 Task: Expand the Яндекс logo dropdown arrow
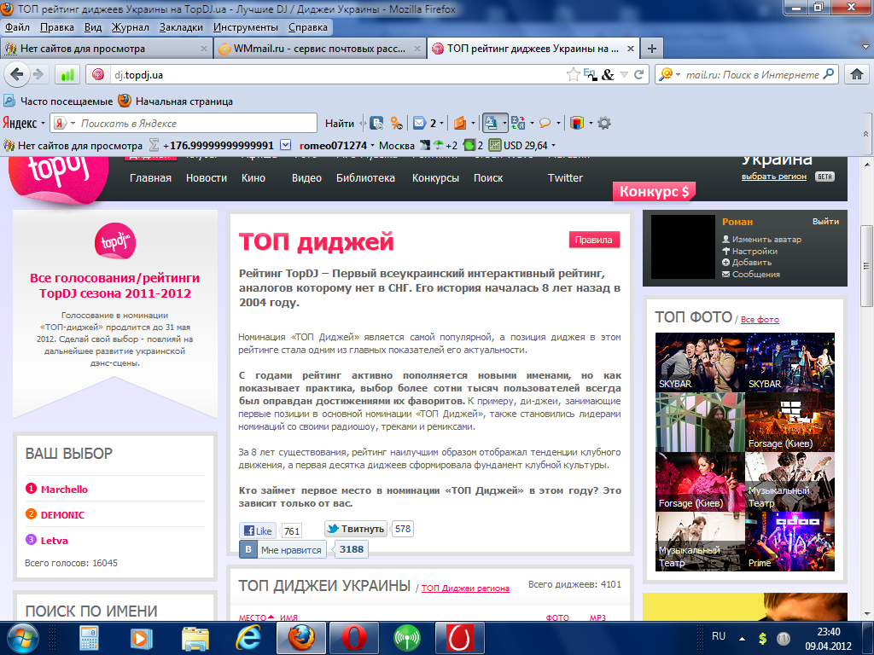pos(43,123)
